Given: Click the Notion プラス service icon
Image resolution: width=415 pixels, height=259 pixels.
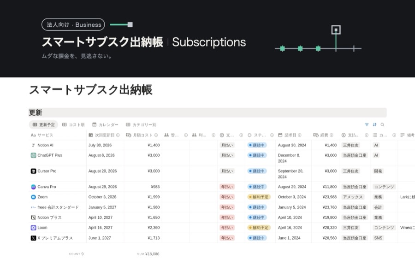Looking at the screenshot, I should click(33, 218).
